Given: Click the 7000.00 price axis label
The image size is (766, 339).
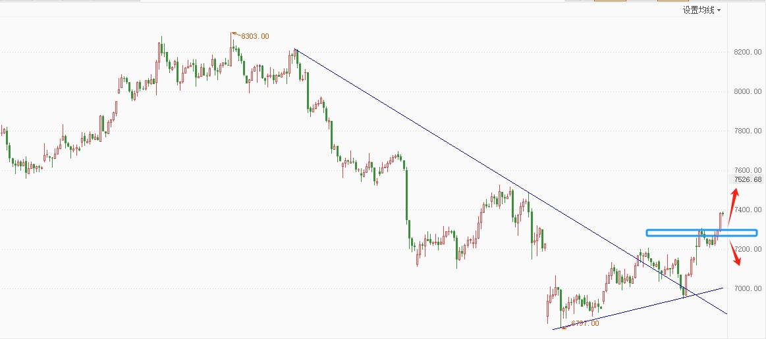Looking at the screenshot, I should click(x=748, y=289).
